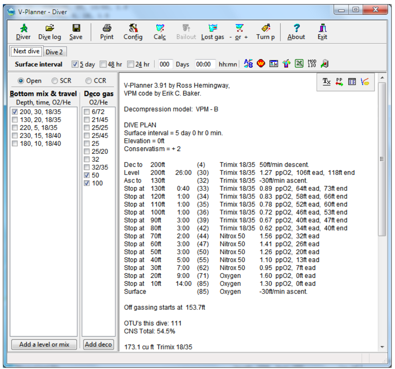Check the 130, 20, 18/35 bottom mix
This screenshot has height=369, width=395.
[x=15, y=120]
